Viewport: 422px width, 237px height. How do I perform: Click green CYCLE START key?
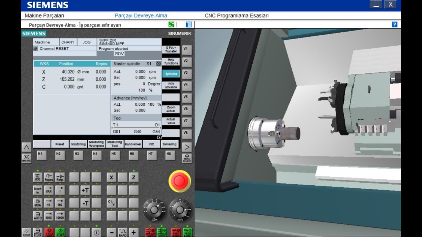(x=60, y=232)
